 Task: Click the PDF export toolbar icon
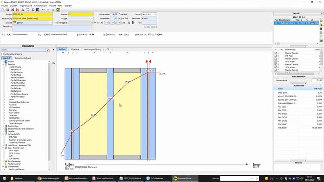pos(28,10)
